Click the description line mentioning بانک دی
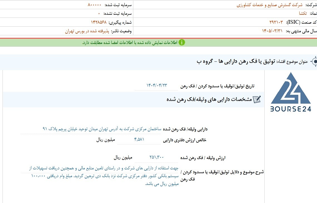The image size is (317, 203). click(x=105, y=176)
